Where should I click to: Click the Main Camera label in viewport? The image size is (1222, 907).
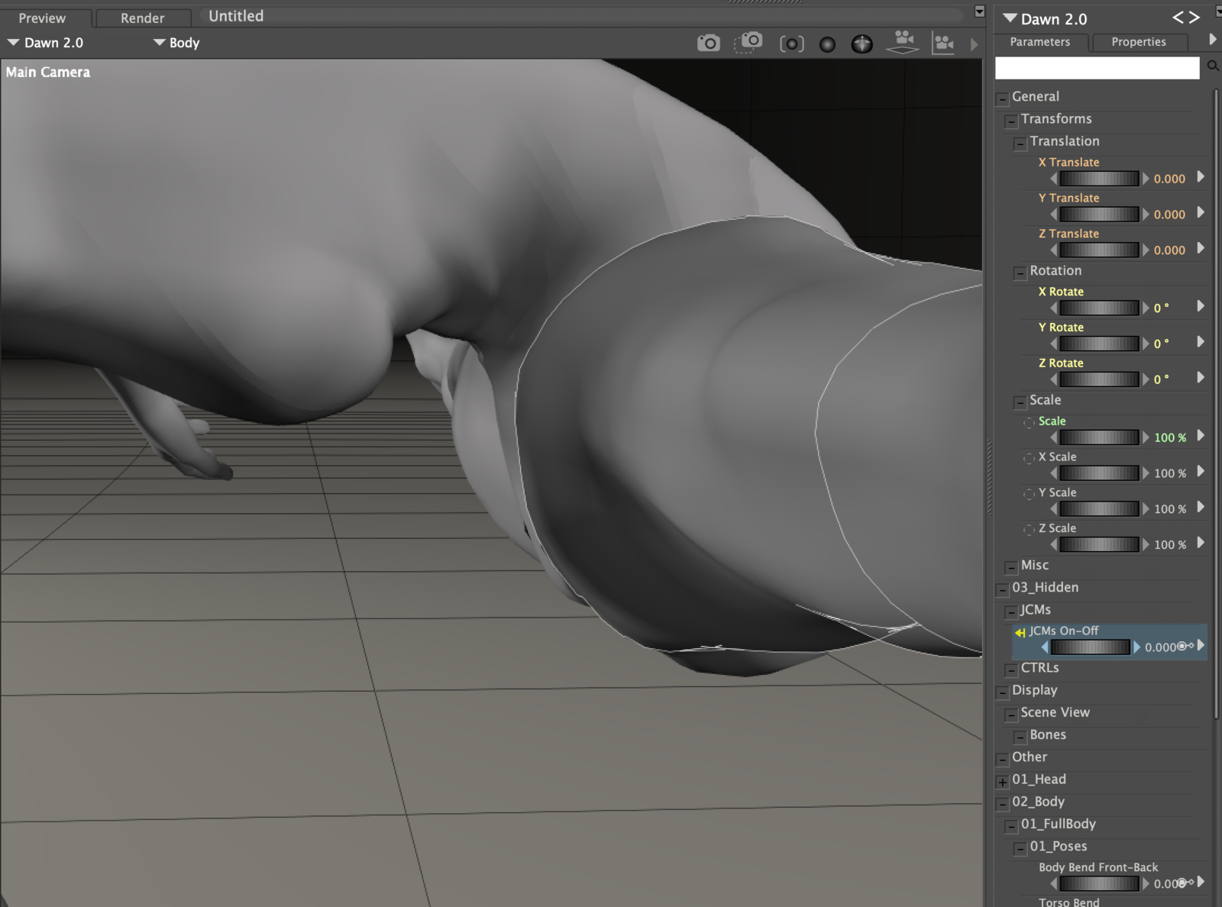[x=48, y=72]
